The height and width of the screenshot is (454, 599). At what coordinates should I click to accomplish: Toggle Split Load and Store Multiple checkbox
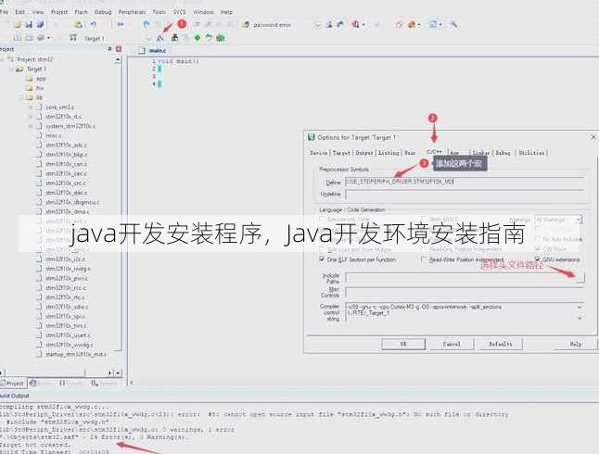coord(322,249)
